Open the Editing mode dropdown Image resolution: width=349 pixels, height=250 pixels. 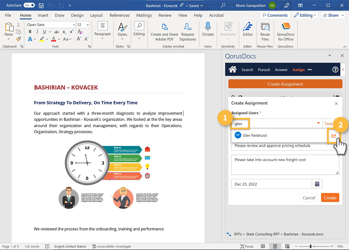pos(305,15)
